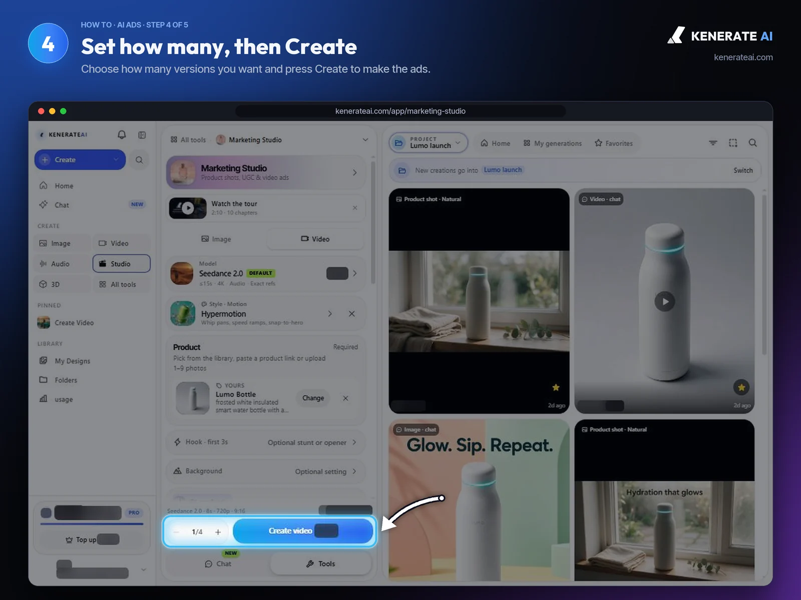Select Image creation tool in sidebar
This screenshot has width=801, height=600.
click(63, 243)
